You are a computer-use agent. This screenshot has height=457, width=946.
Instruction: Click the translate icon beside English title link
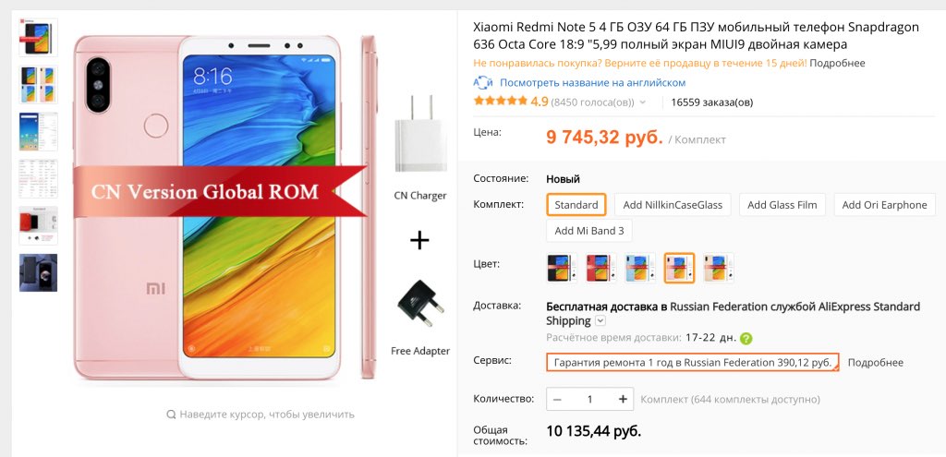[x=483, y=82]
